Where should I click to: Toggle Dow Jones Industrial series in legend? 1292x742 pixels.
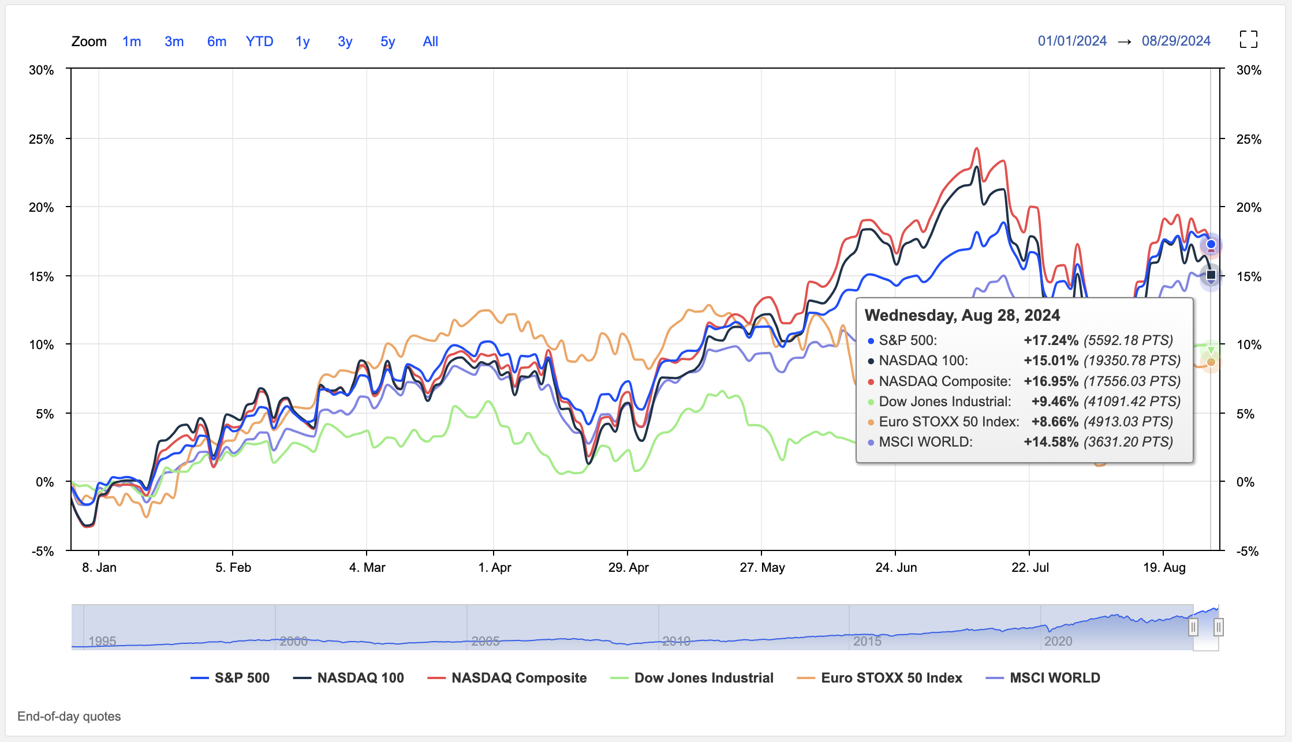click(x=692, y=678)
